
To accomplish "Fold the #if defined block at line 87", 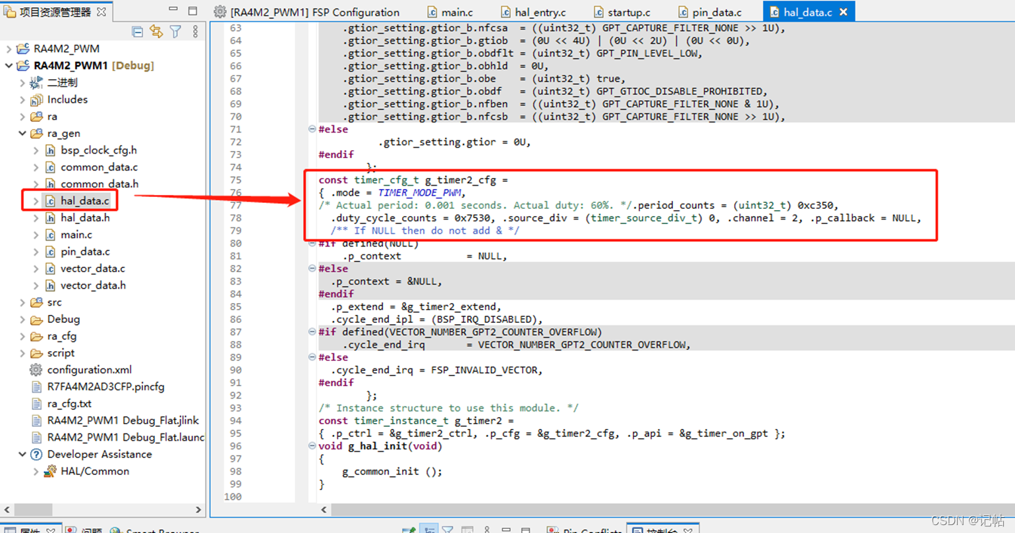I will click(312, 331).
